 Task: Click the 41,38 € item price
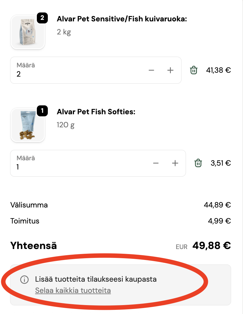pos(218,70)
